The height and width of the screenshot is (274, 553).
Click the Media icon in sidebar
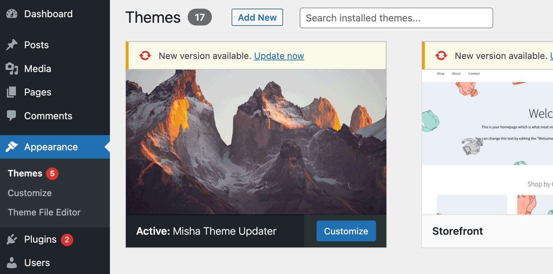pyautogui.click(x=12, y=69)
